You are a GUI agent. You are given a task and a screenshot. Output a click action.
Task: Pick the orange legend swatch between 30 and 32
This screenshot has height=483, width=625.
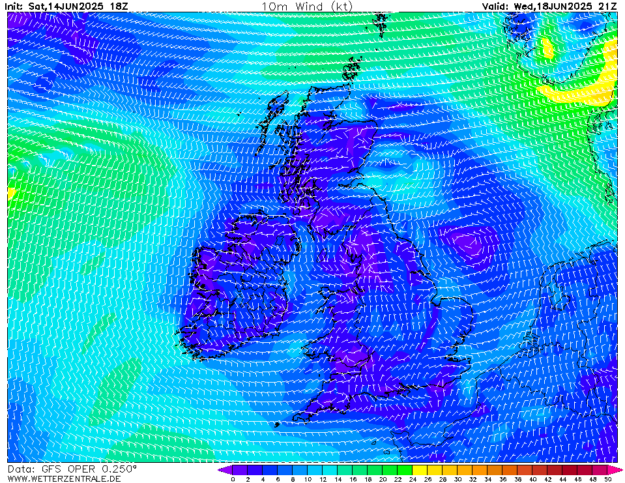click(465, 470)
